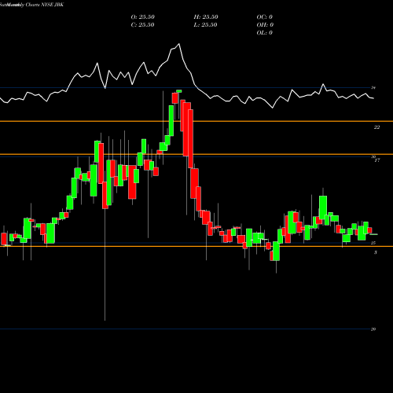Click the last small green candlestick on the right
This screenshot has width=393, height=393.
[x=373, y=234]
